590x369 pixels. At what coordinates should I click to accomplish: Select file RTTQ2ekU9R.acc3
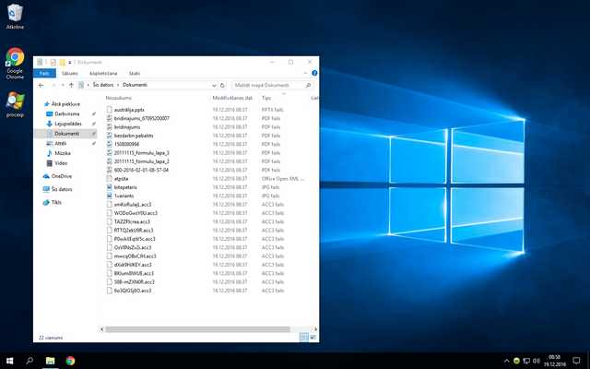(134, 230)
